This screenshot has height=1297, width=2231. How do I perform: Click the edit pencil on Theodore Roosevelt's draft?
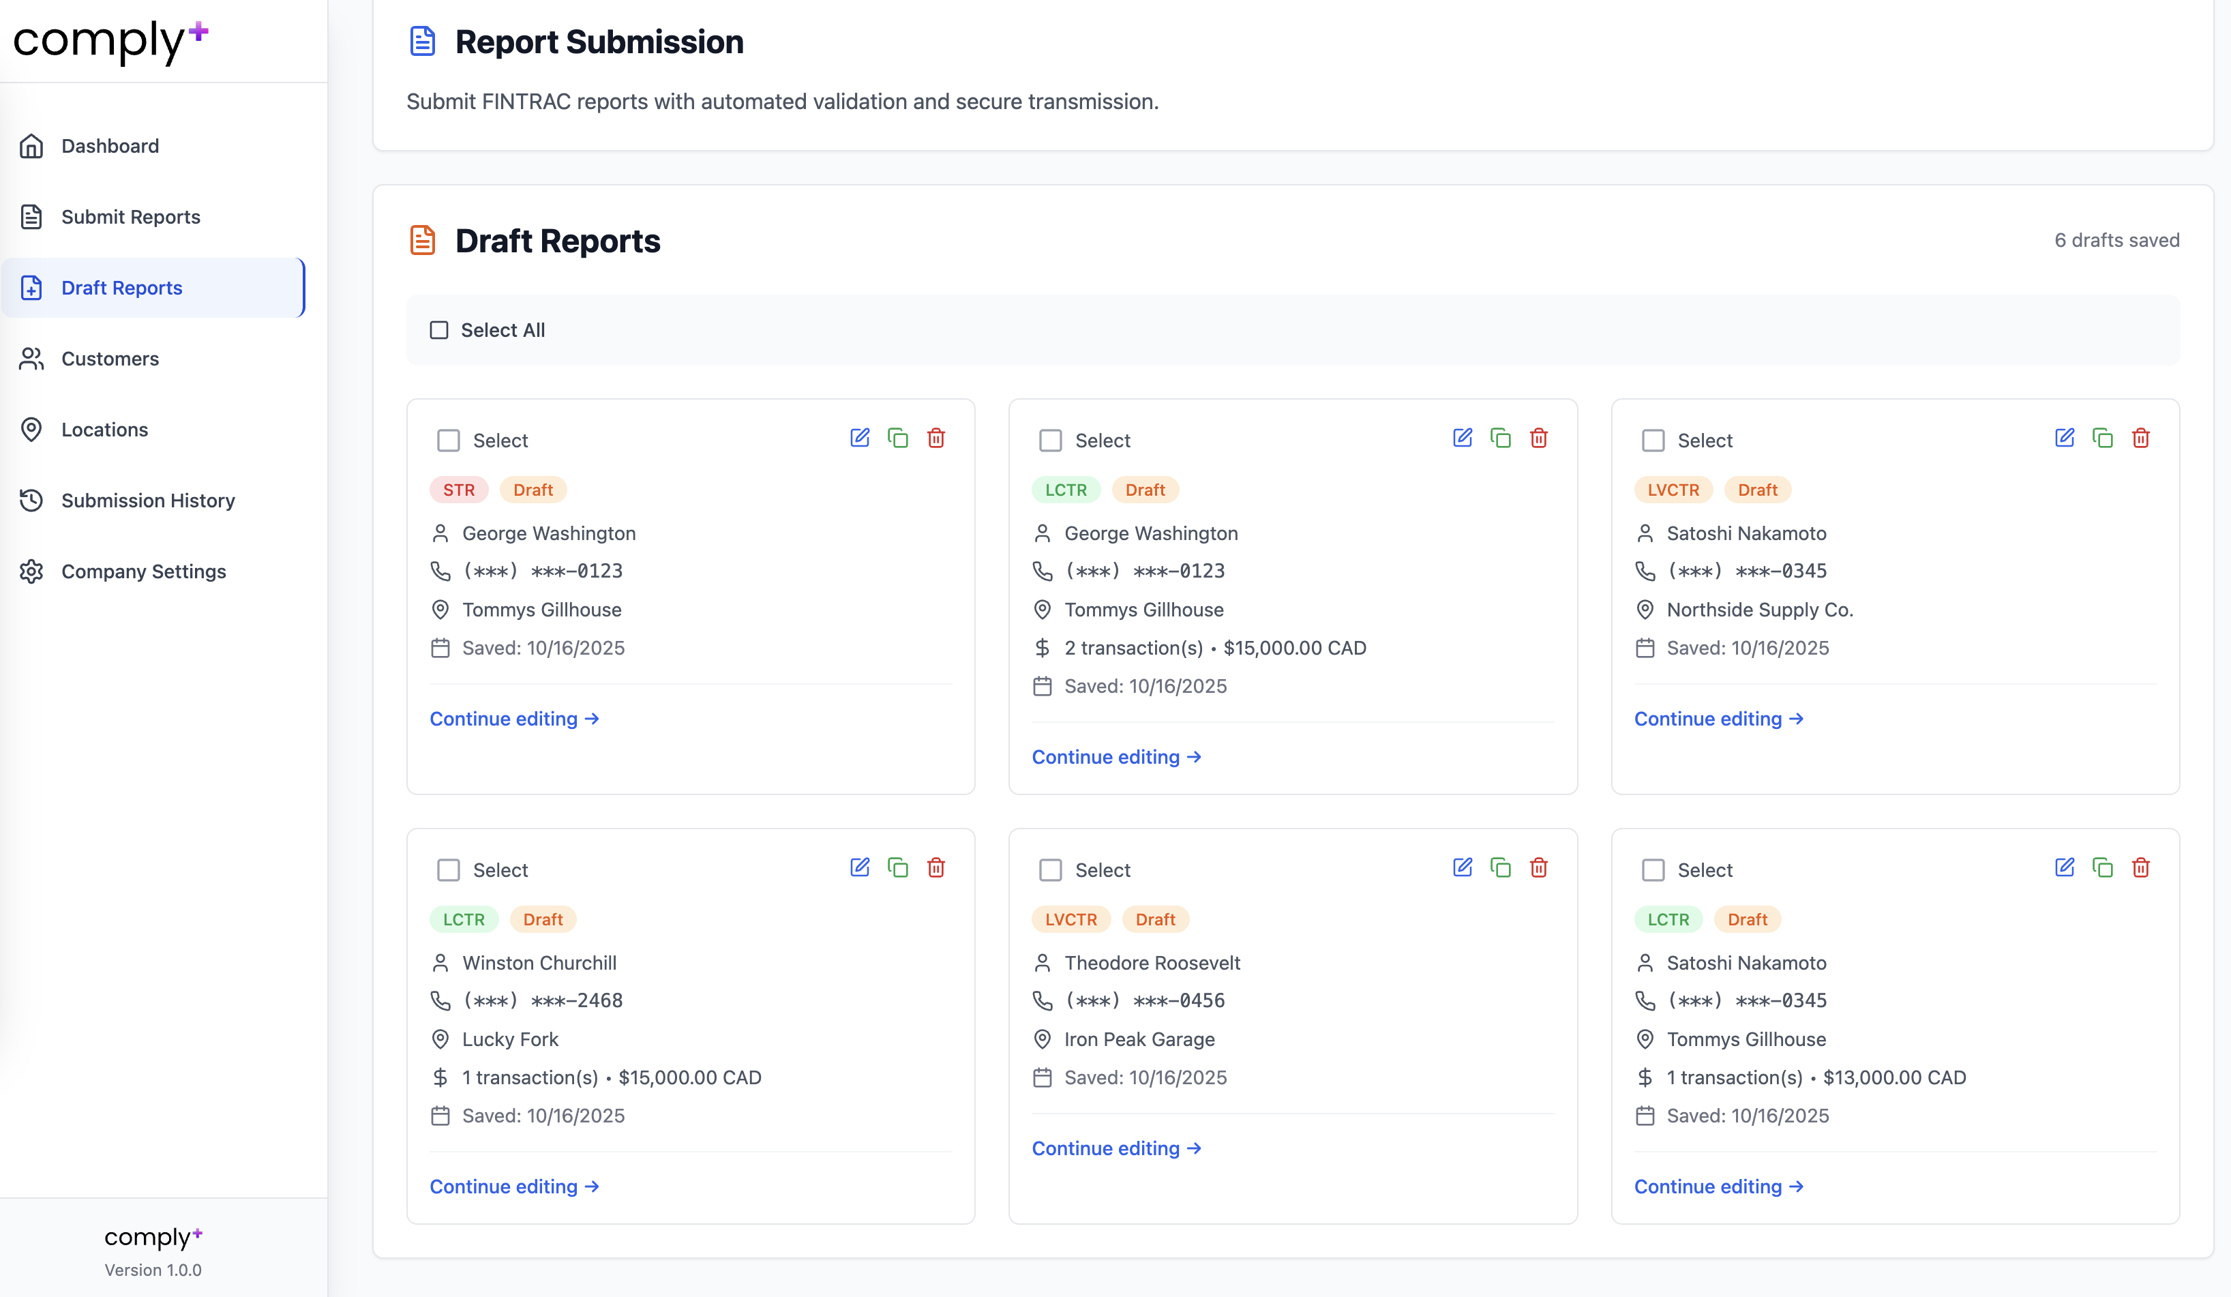click(1462, 867)
